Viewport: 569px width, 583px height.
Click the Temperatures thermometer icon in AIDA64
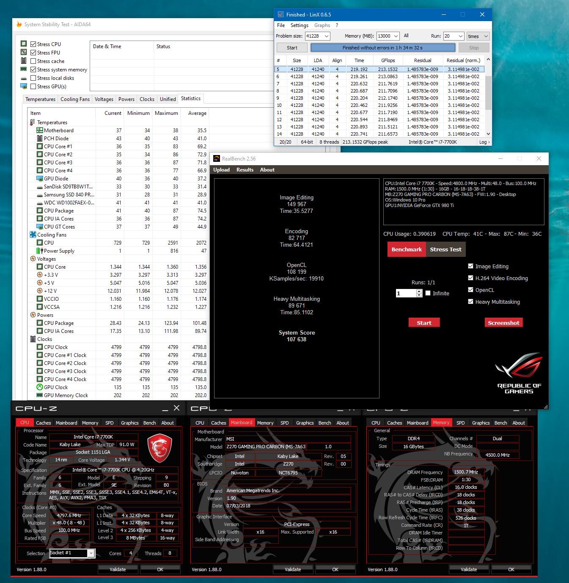click(x=33, y=123)
